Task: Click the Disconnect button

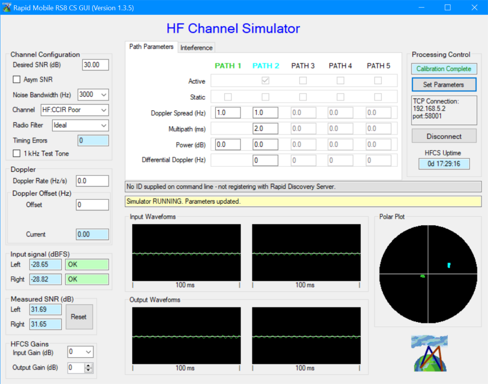Action: 444,136
